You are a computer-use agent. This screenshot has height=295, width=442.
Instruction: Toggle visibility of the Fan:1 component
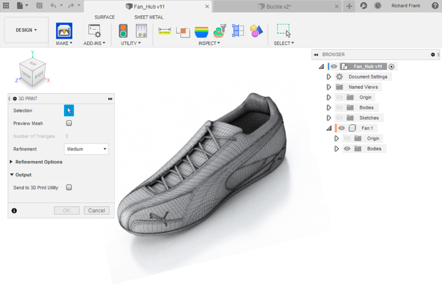[342, 128]
